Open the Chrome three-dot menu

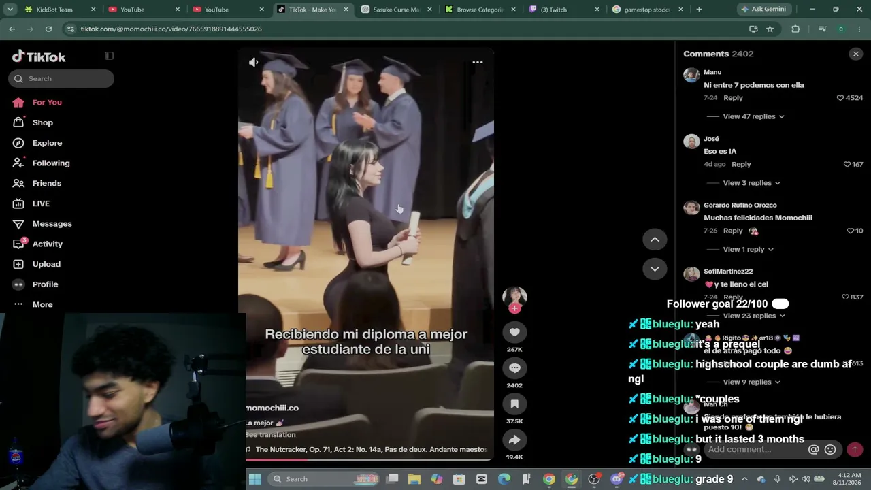[860, 29]
